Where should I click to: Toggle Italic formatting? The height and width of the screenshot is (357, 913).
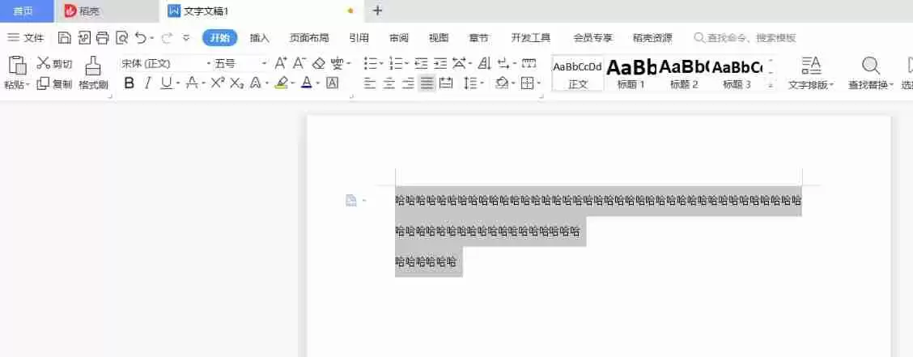click(148, 83)
